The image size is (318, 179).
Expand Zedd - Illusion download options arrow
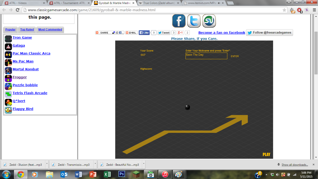[47, 164]
